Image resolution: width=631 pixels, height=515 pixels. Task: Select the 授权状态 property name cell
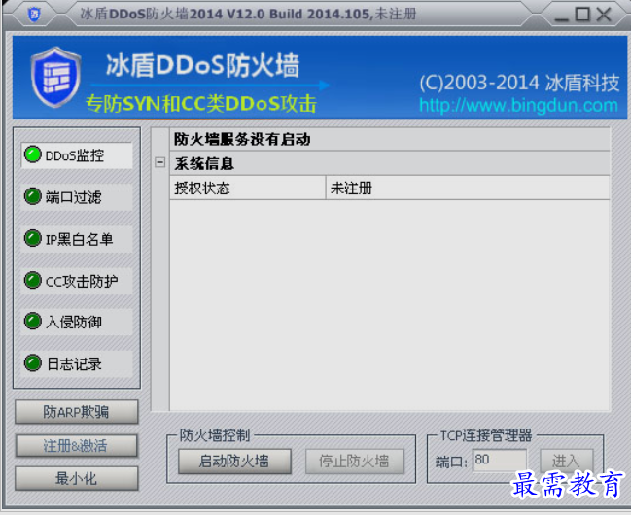(248, 188)
